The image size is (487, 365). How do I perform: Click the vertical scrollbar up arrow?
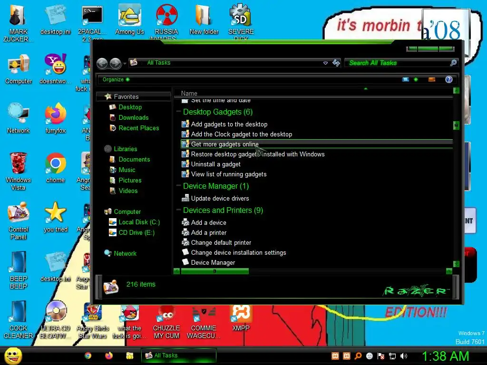pos(456,90)
